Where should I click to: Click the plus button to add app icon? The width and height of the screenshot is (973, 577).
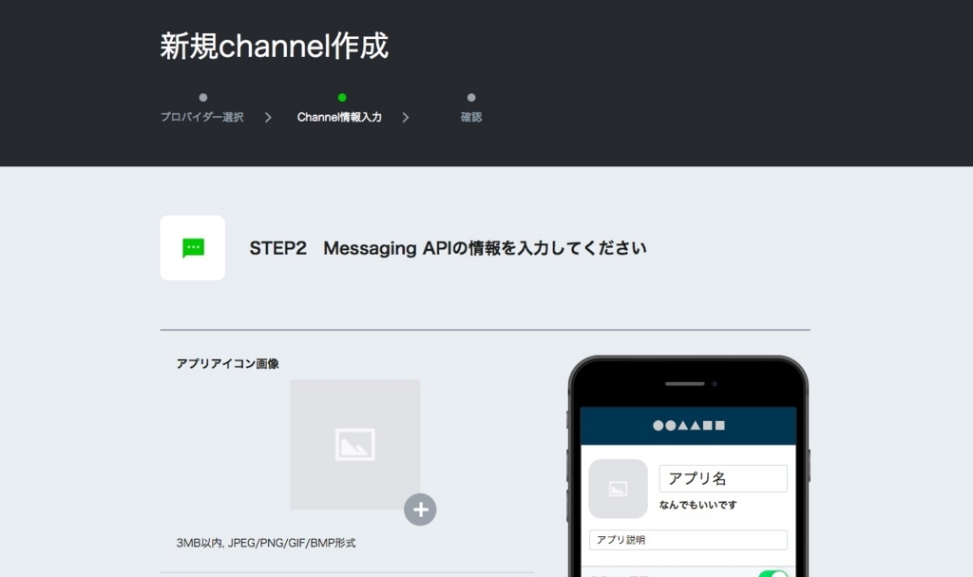[420, 510]
